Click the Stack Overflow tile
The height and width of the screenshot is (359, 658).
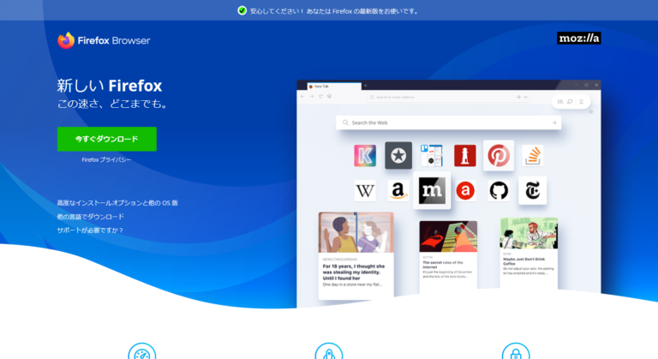533,156
